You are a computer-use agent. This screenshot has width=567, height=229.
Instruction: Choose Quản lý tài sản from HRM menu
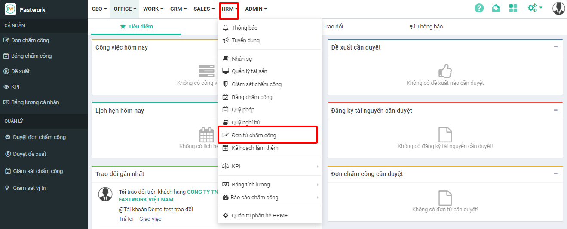click(249, 71)
